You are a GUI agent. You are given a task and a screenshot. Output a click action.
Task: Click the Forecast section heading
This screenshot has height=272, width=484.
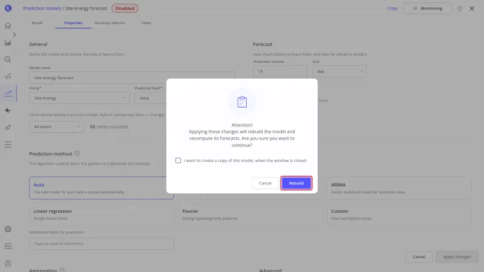[x=263, y=44]
